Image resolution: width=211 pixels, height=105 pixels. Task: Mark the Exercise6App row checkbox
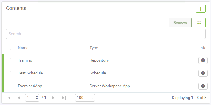click(x=9, y=86)
